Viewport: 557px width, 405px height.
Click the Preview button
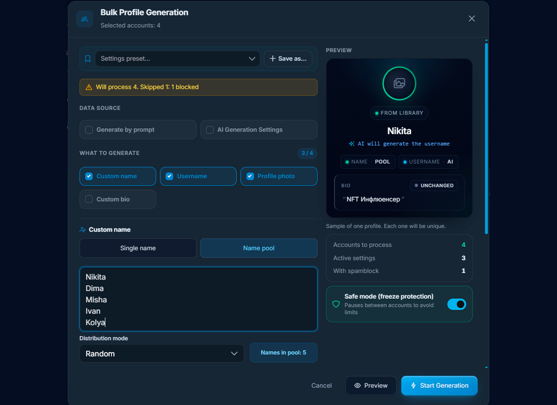(x=371, y=385)
